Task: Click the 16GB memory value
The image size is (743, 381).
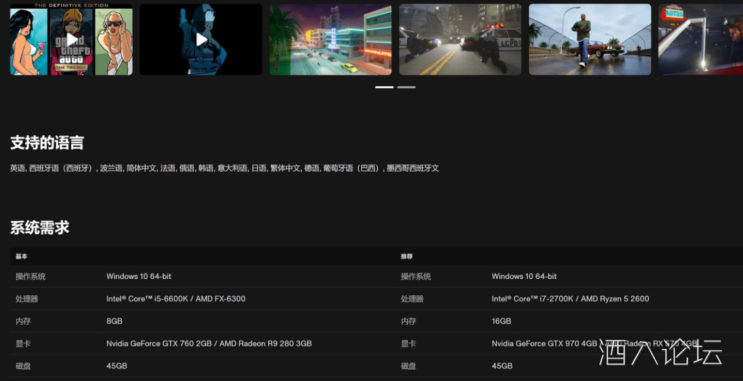Action: tap(501, 321)
